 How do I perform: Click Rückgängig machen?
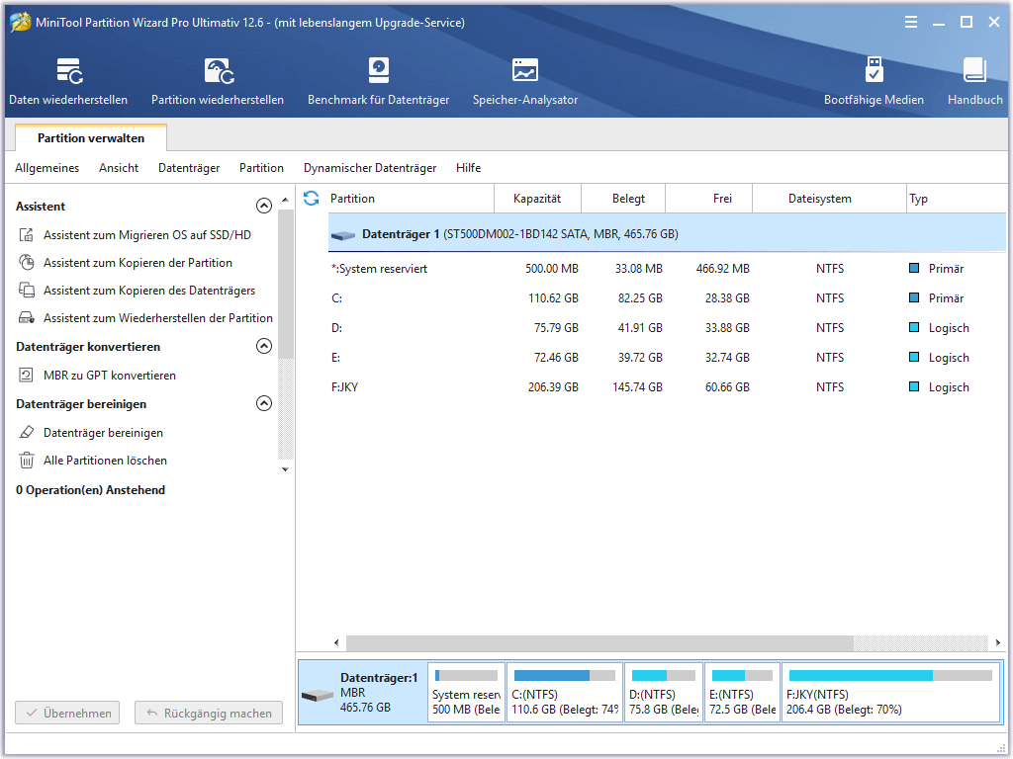(208, 713)
